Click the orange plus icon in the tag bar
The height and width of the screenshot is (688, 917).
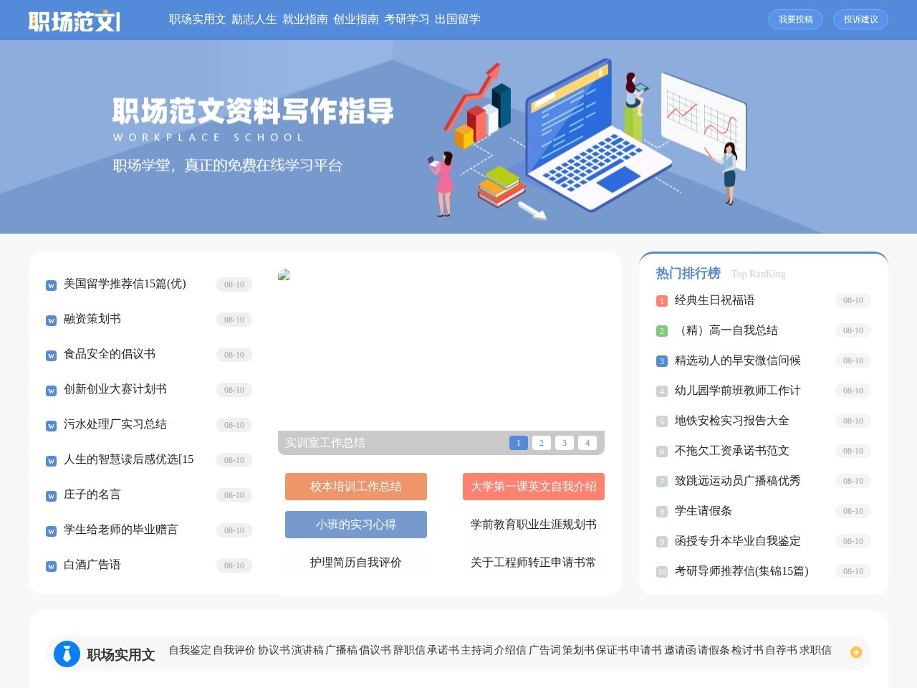pyautogui.click(x=856, y=652)
